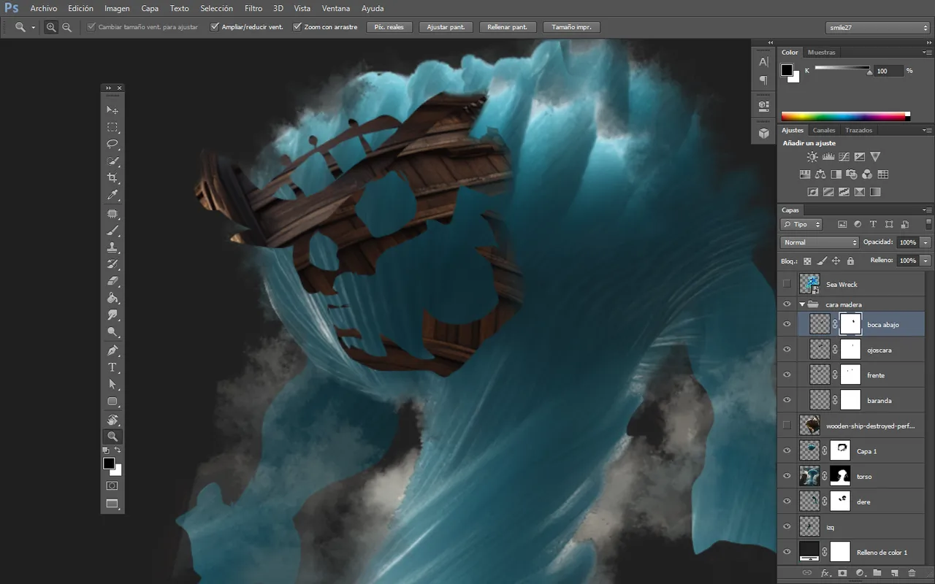This screenshot has height=584, width=935.
Task: Open the Filtro menu
Action: pos(253,9)
